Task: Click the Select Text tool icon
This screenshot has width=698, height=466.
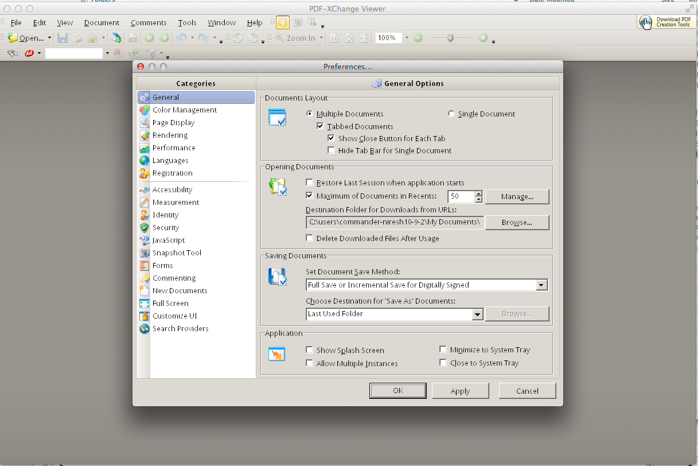Action: pyautogui.click(x=312, y=22)
